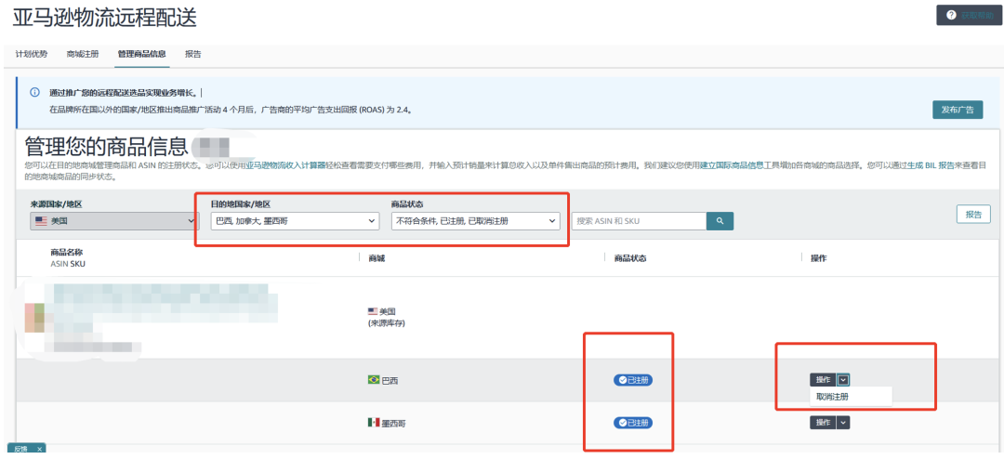Click the 巴西 marketplace text

390,380
